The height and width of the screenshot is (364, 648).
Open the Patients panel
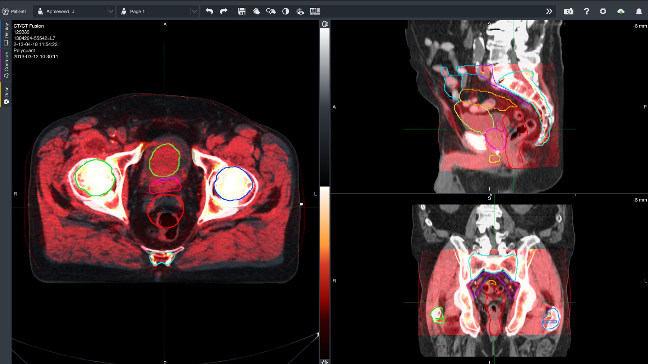pos(15,11)
